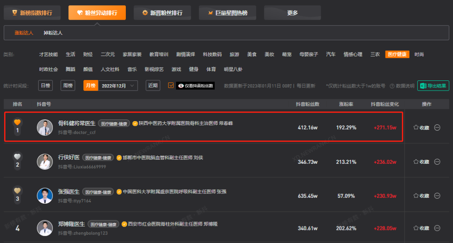Filter by 颜值 category
This screenshot has height=243, width=453.
(x=88, y=69)
